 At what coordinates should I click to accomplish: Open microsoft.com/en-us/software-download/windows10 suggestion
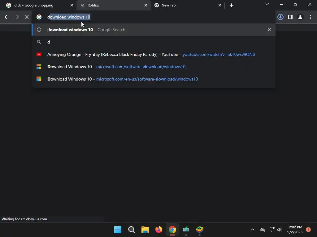click(154, 79)
